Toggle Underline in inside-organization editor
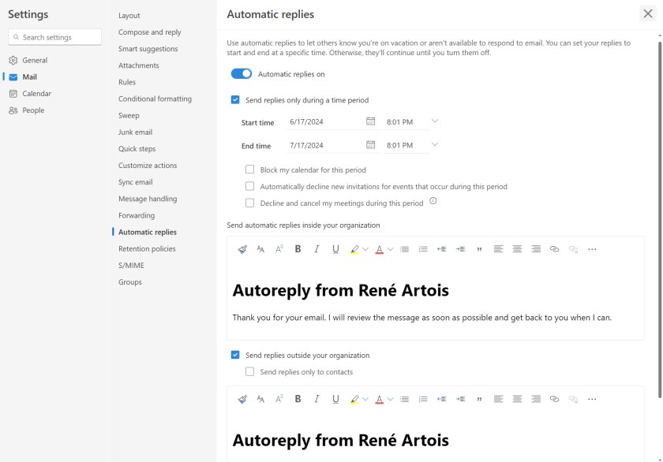663x462 pixels. (335, 249)
